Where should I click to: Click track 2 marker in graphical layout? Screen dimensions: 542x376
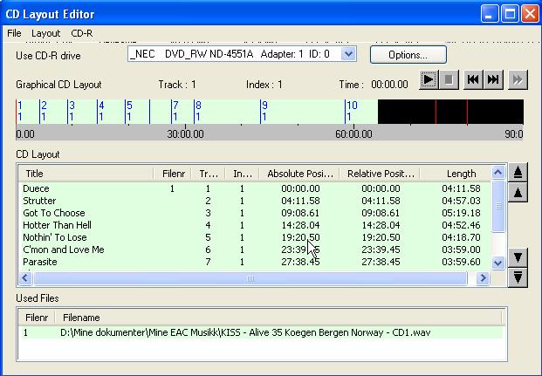point(43,112)
